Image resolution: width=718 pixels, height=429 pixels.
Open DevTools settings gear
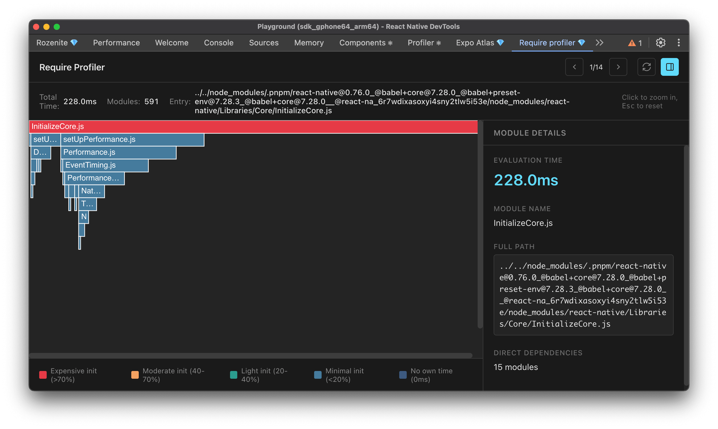tap(660, 43)
